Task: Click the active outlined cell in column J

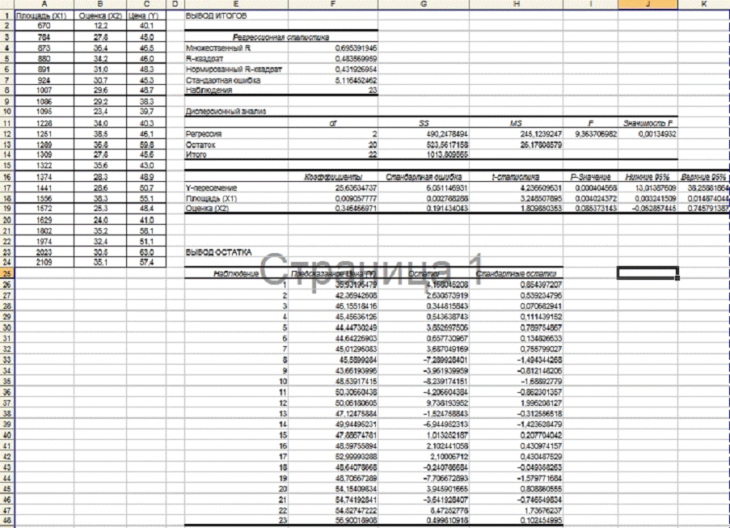Action: pyautogui.click(x=647, y=273)
